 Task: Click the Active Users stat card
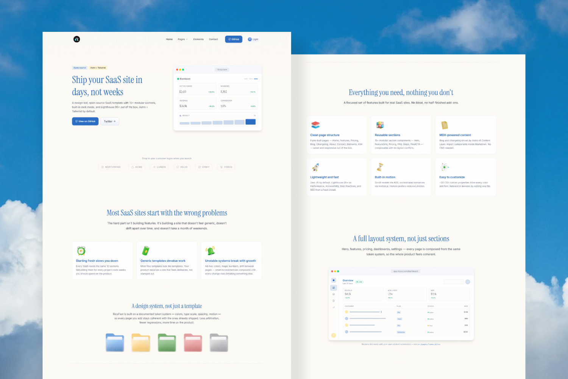point(197,89)
